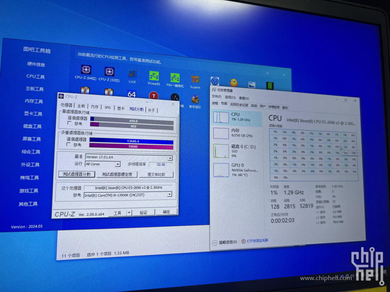
Task: Click the 測試處理器分數 button
Action: tap(76, 174)
